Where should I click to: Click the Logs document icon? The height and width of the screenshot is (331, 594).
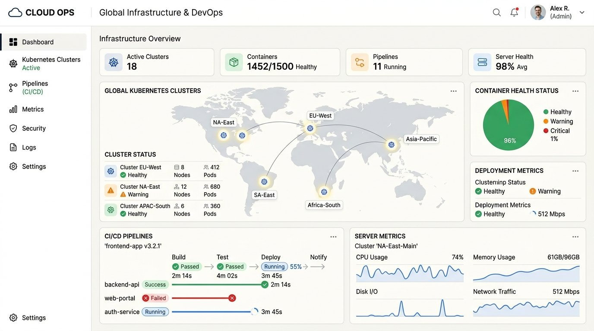pyautogui.click(x=13, y=147)
